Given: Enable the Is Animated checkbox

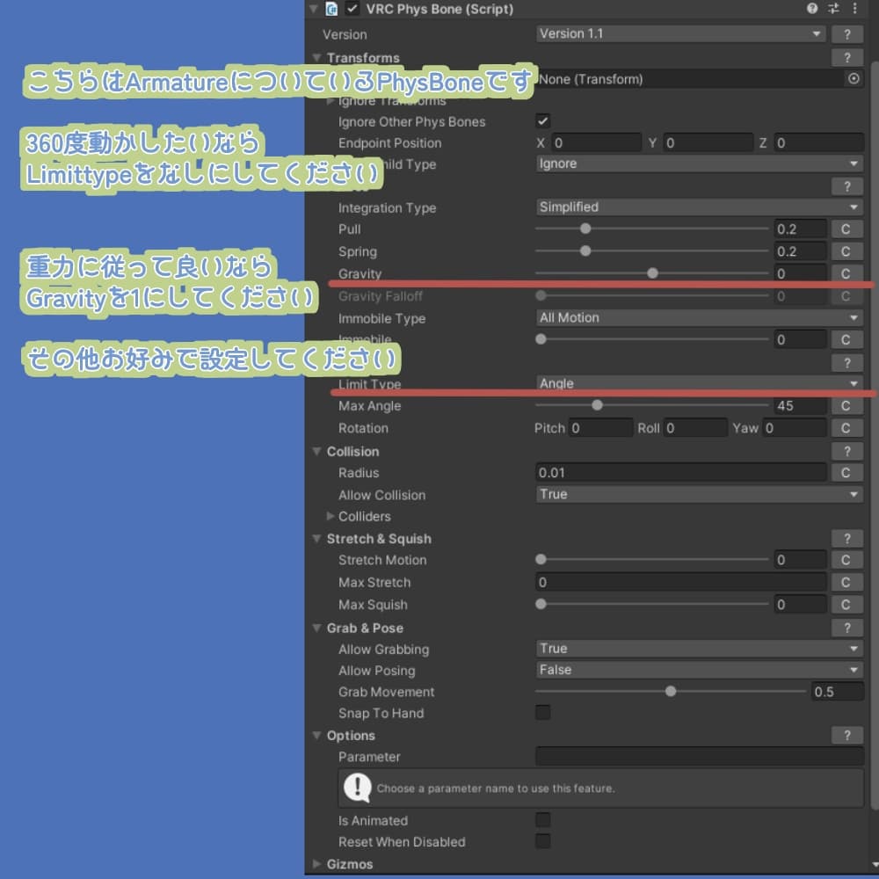Looking at the screenshot, I should tap(542, 820).
